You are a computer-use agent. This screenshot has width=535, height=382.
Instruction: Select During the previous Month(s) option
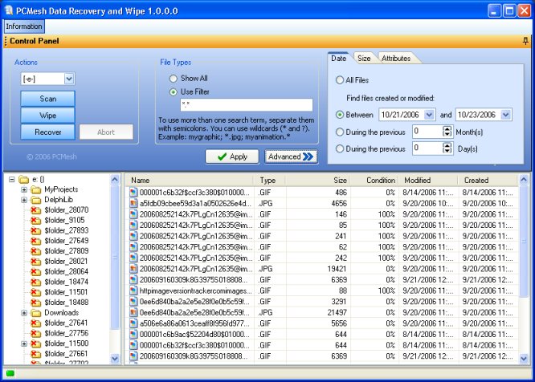(x=340, y=132)
